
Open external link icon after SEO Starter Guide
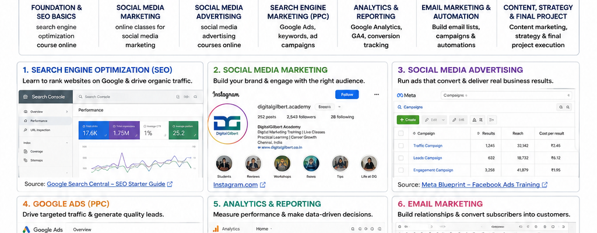[170, 184]
